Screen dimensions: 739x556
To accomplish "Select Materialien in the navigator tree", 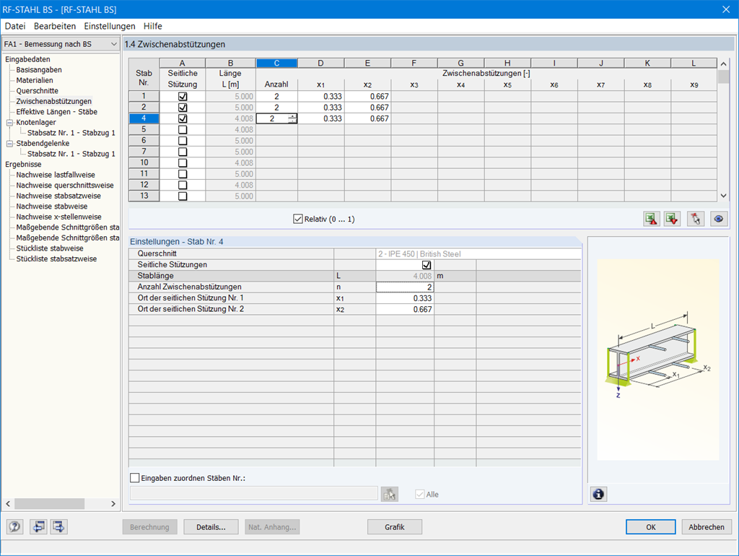I will [x=35, y=80].
